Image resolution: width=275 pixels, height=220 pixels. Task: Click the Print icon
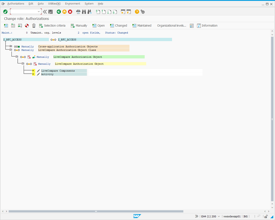pyautogui.click(x=78, y=12)
